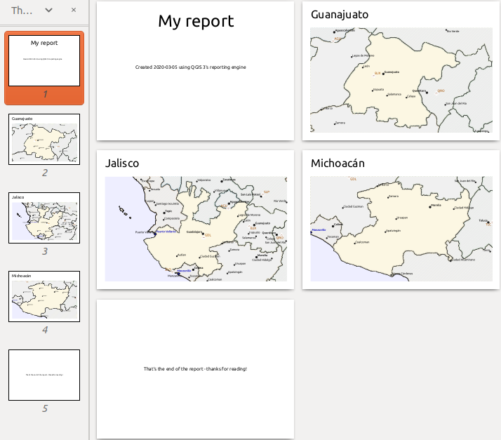
Task: Click the Michoacán heading in document
Action: (x=338, y=164)
